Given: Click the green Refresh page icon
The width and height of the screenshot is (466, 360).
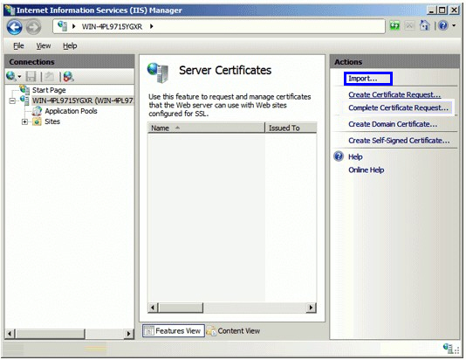Looking at the screenshot, I should click(x=394, y=26).
